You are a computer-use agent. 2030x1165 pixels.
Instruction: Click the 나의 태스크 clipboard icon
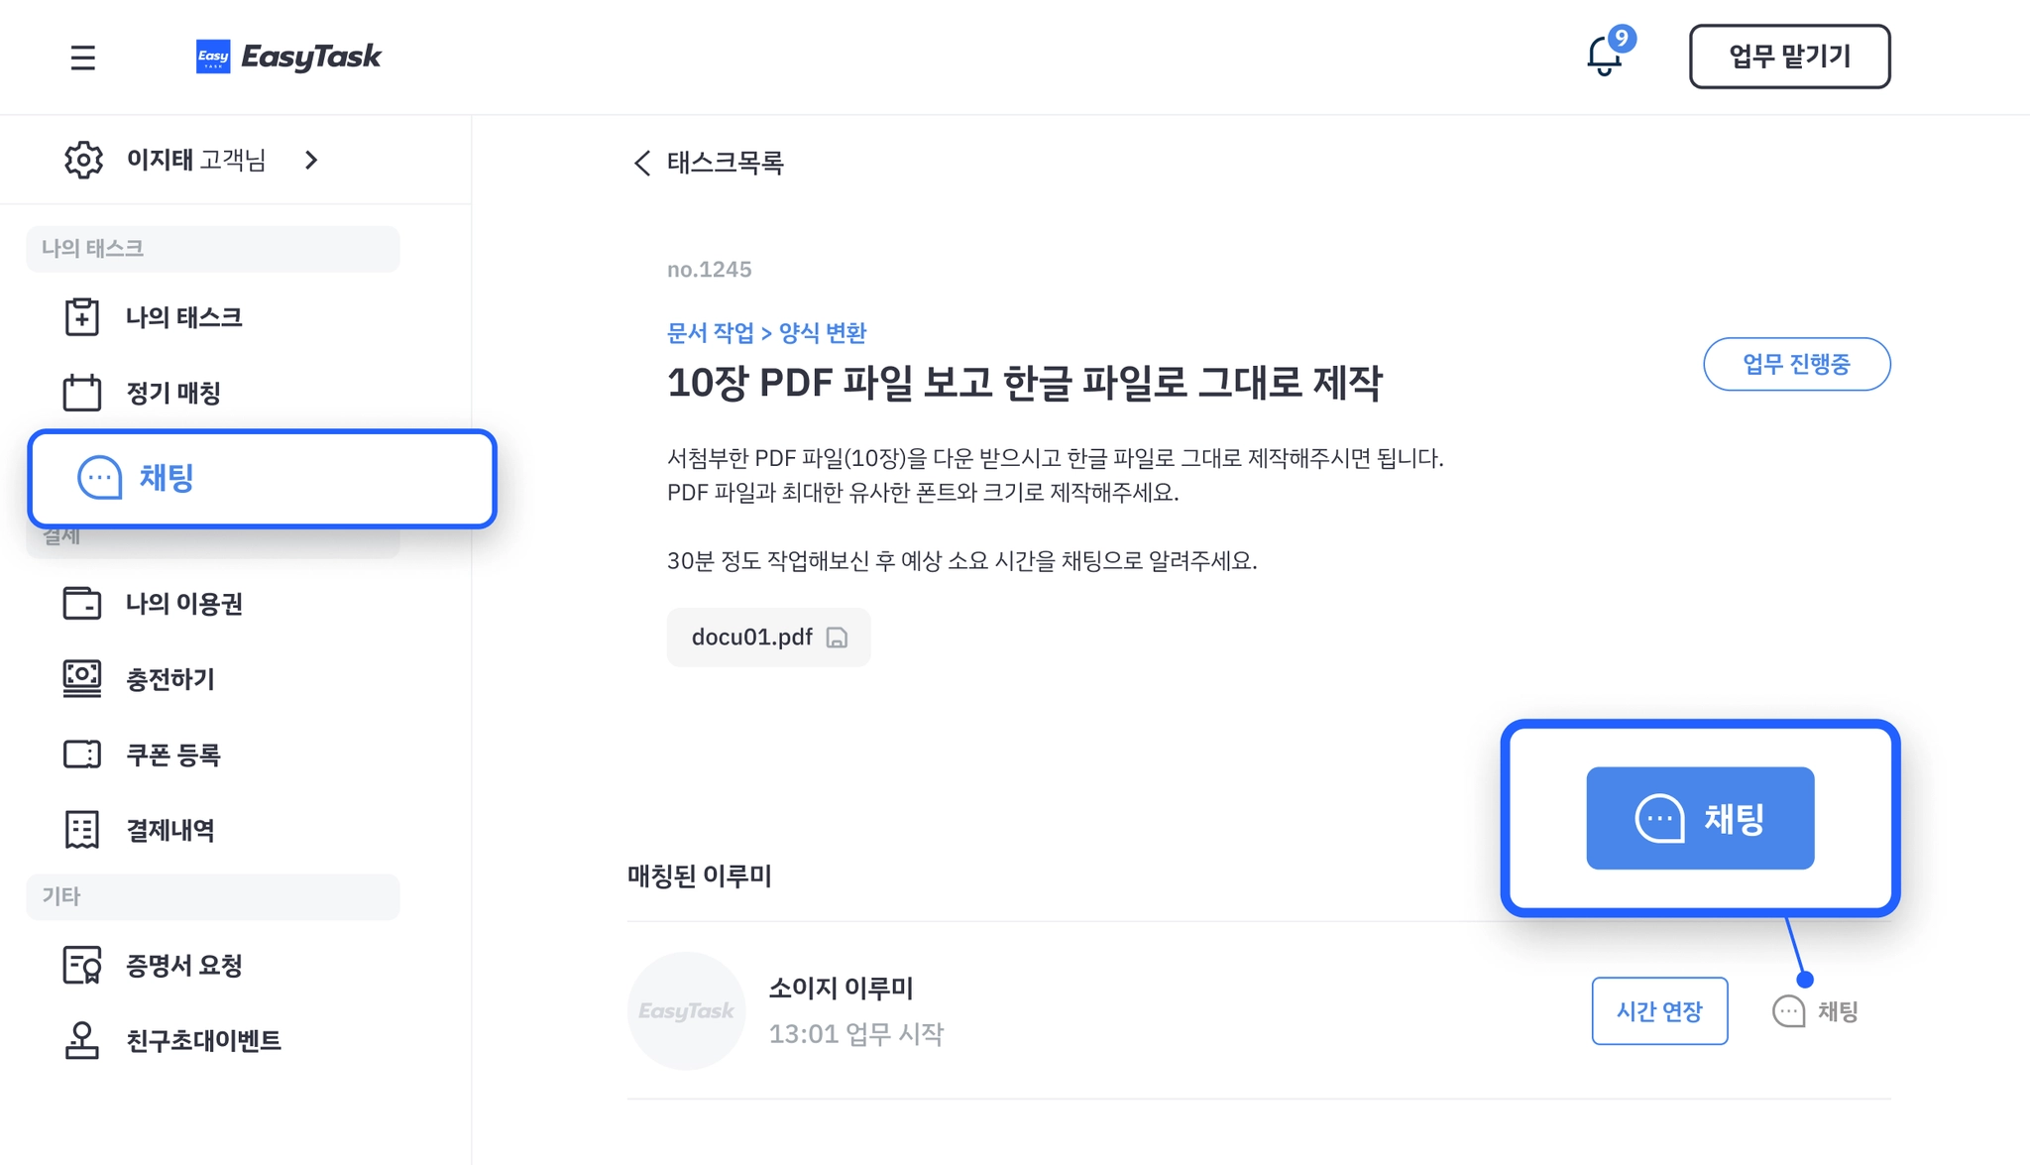coord(82,317)
